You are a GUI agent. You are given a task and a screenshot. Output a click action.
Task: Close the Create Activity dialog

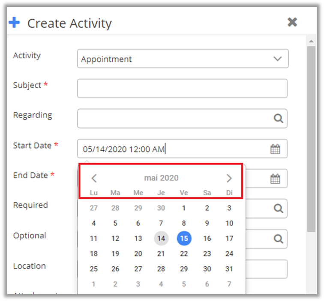pyautogui.click(x=292, y=22)
